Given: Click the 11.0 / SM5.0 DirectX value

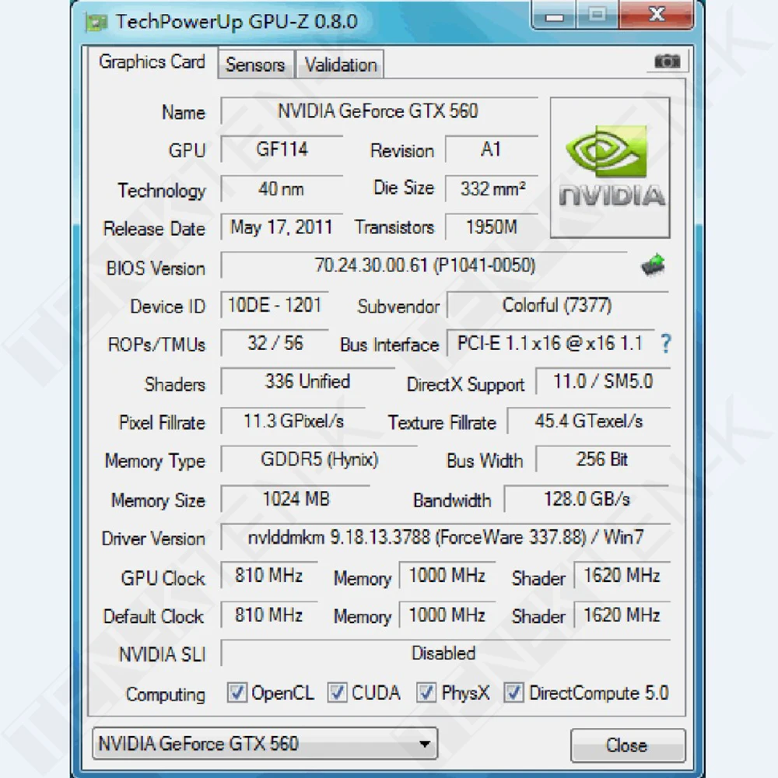Looking at the screenshot, I should coord(603,381).
